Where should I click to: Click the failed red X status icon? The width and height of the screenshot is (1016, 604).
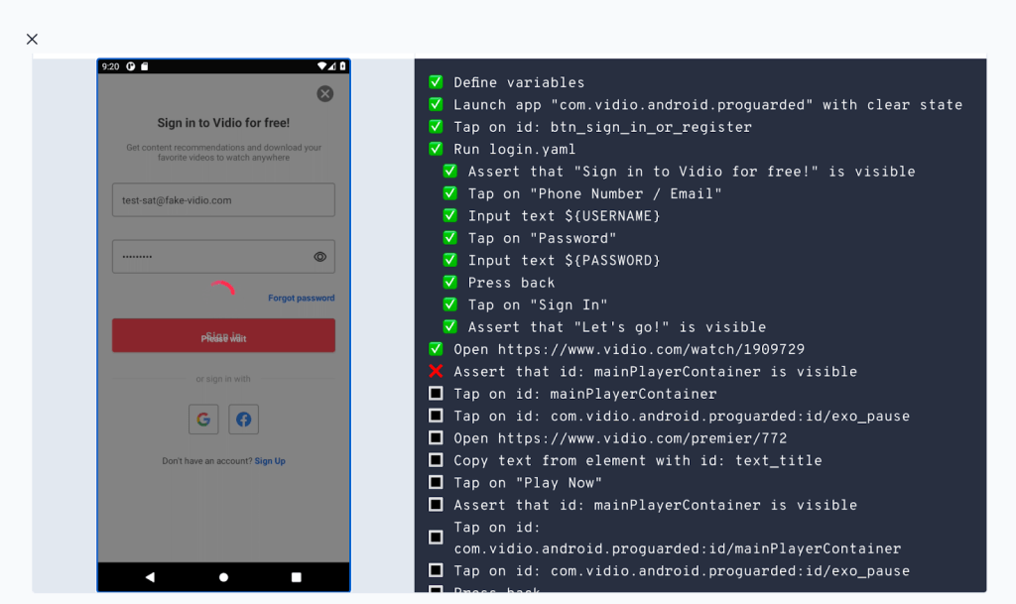click(436, 371)
